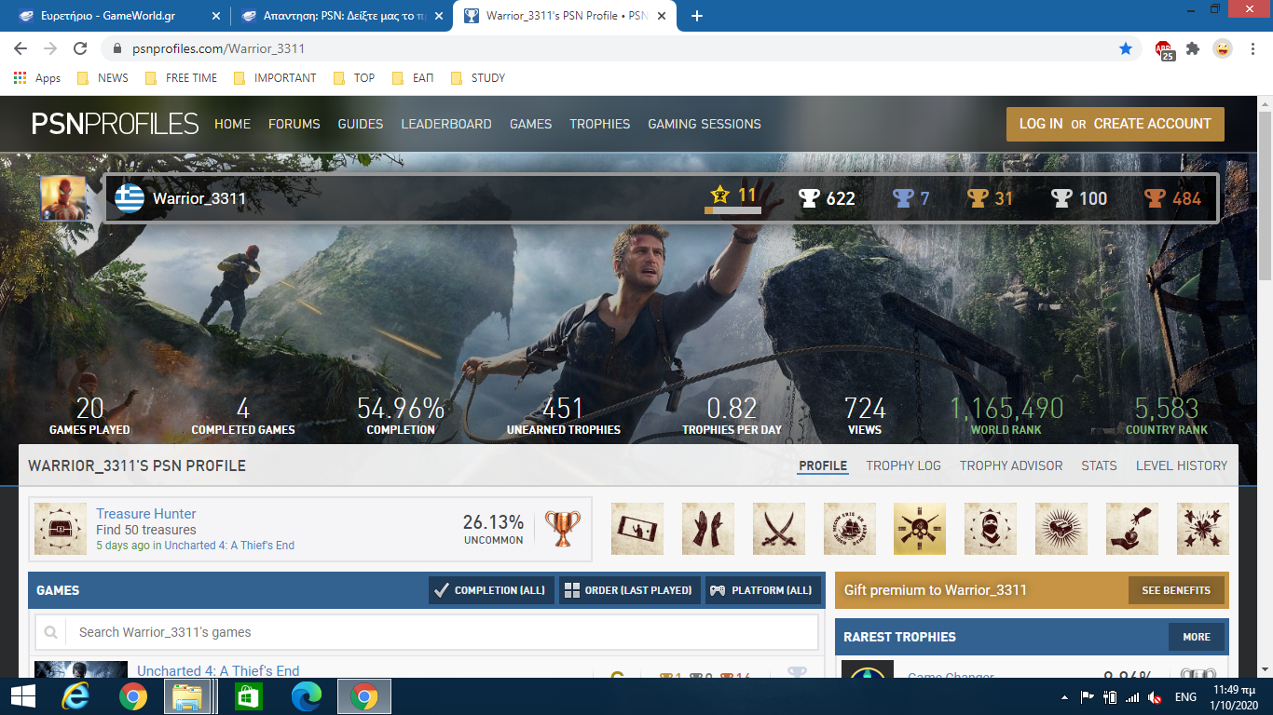1273x715 pixels.
Task: Open the Platform (All) filter dropdown
Action: 763,590
